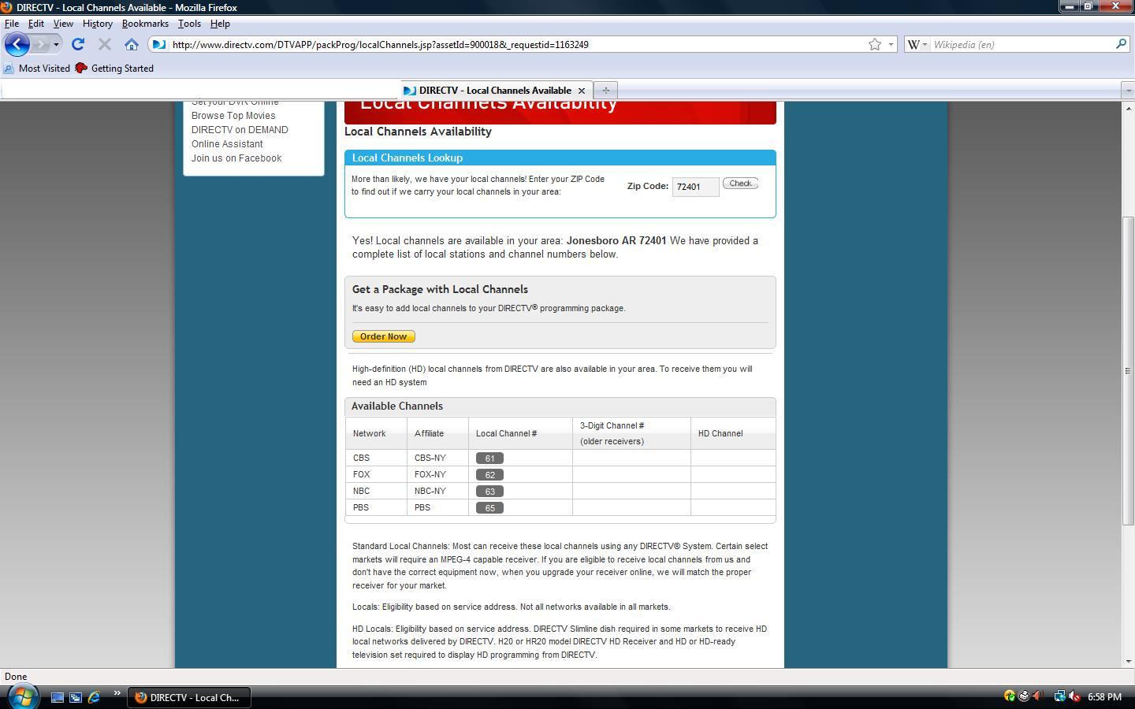Click the scrollbar down arrow

(1128, 662)
